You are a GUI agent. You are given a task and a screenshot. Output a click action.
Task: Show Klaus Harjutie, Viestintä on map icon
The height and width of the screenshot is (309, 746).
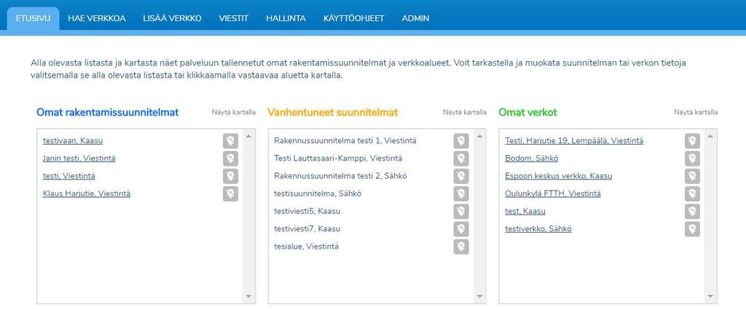click(x=230, y=193)
